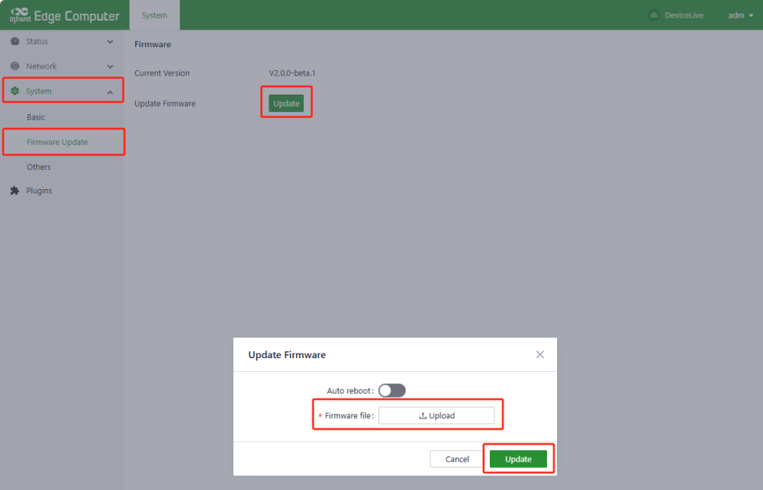Open the Basic settings menu item
This screenshot has width=763, height=490.
click(36, 117)
